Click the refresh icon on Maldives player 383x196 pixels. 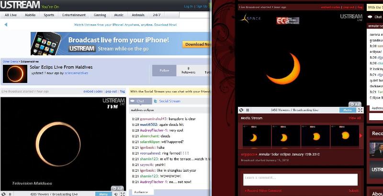click(x=3, y=194)
